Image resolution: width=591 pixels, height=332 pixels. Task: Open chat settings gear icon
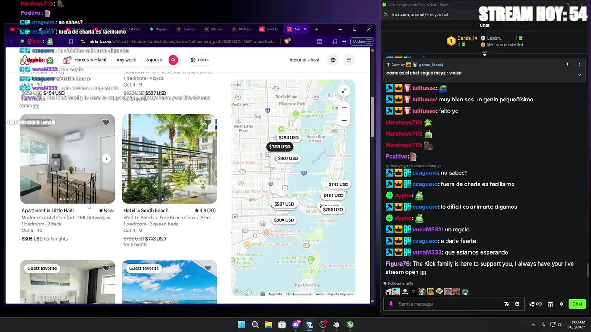tap(561, 304)
